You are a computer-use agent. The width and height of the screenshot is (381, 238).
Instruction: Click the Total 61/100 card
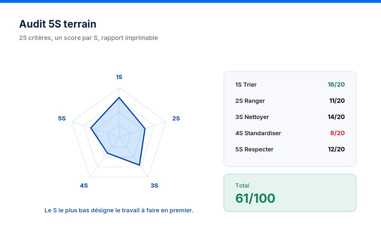(290, 193)
